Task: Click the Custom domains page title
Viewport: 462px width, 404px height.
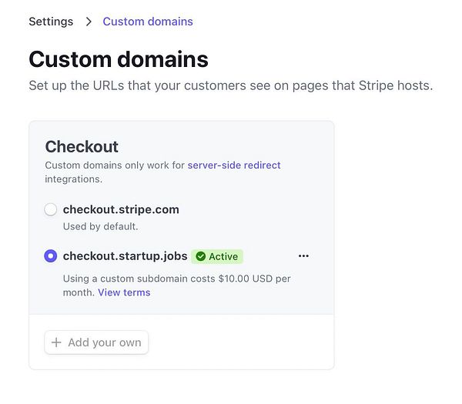Action: tap(119, 59)
